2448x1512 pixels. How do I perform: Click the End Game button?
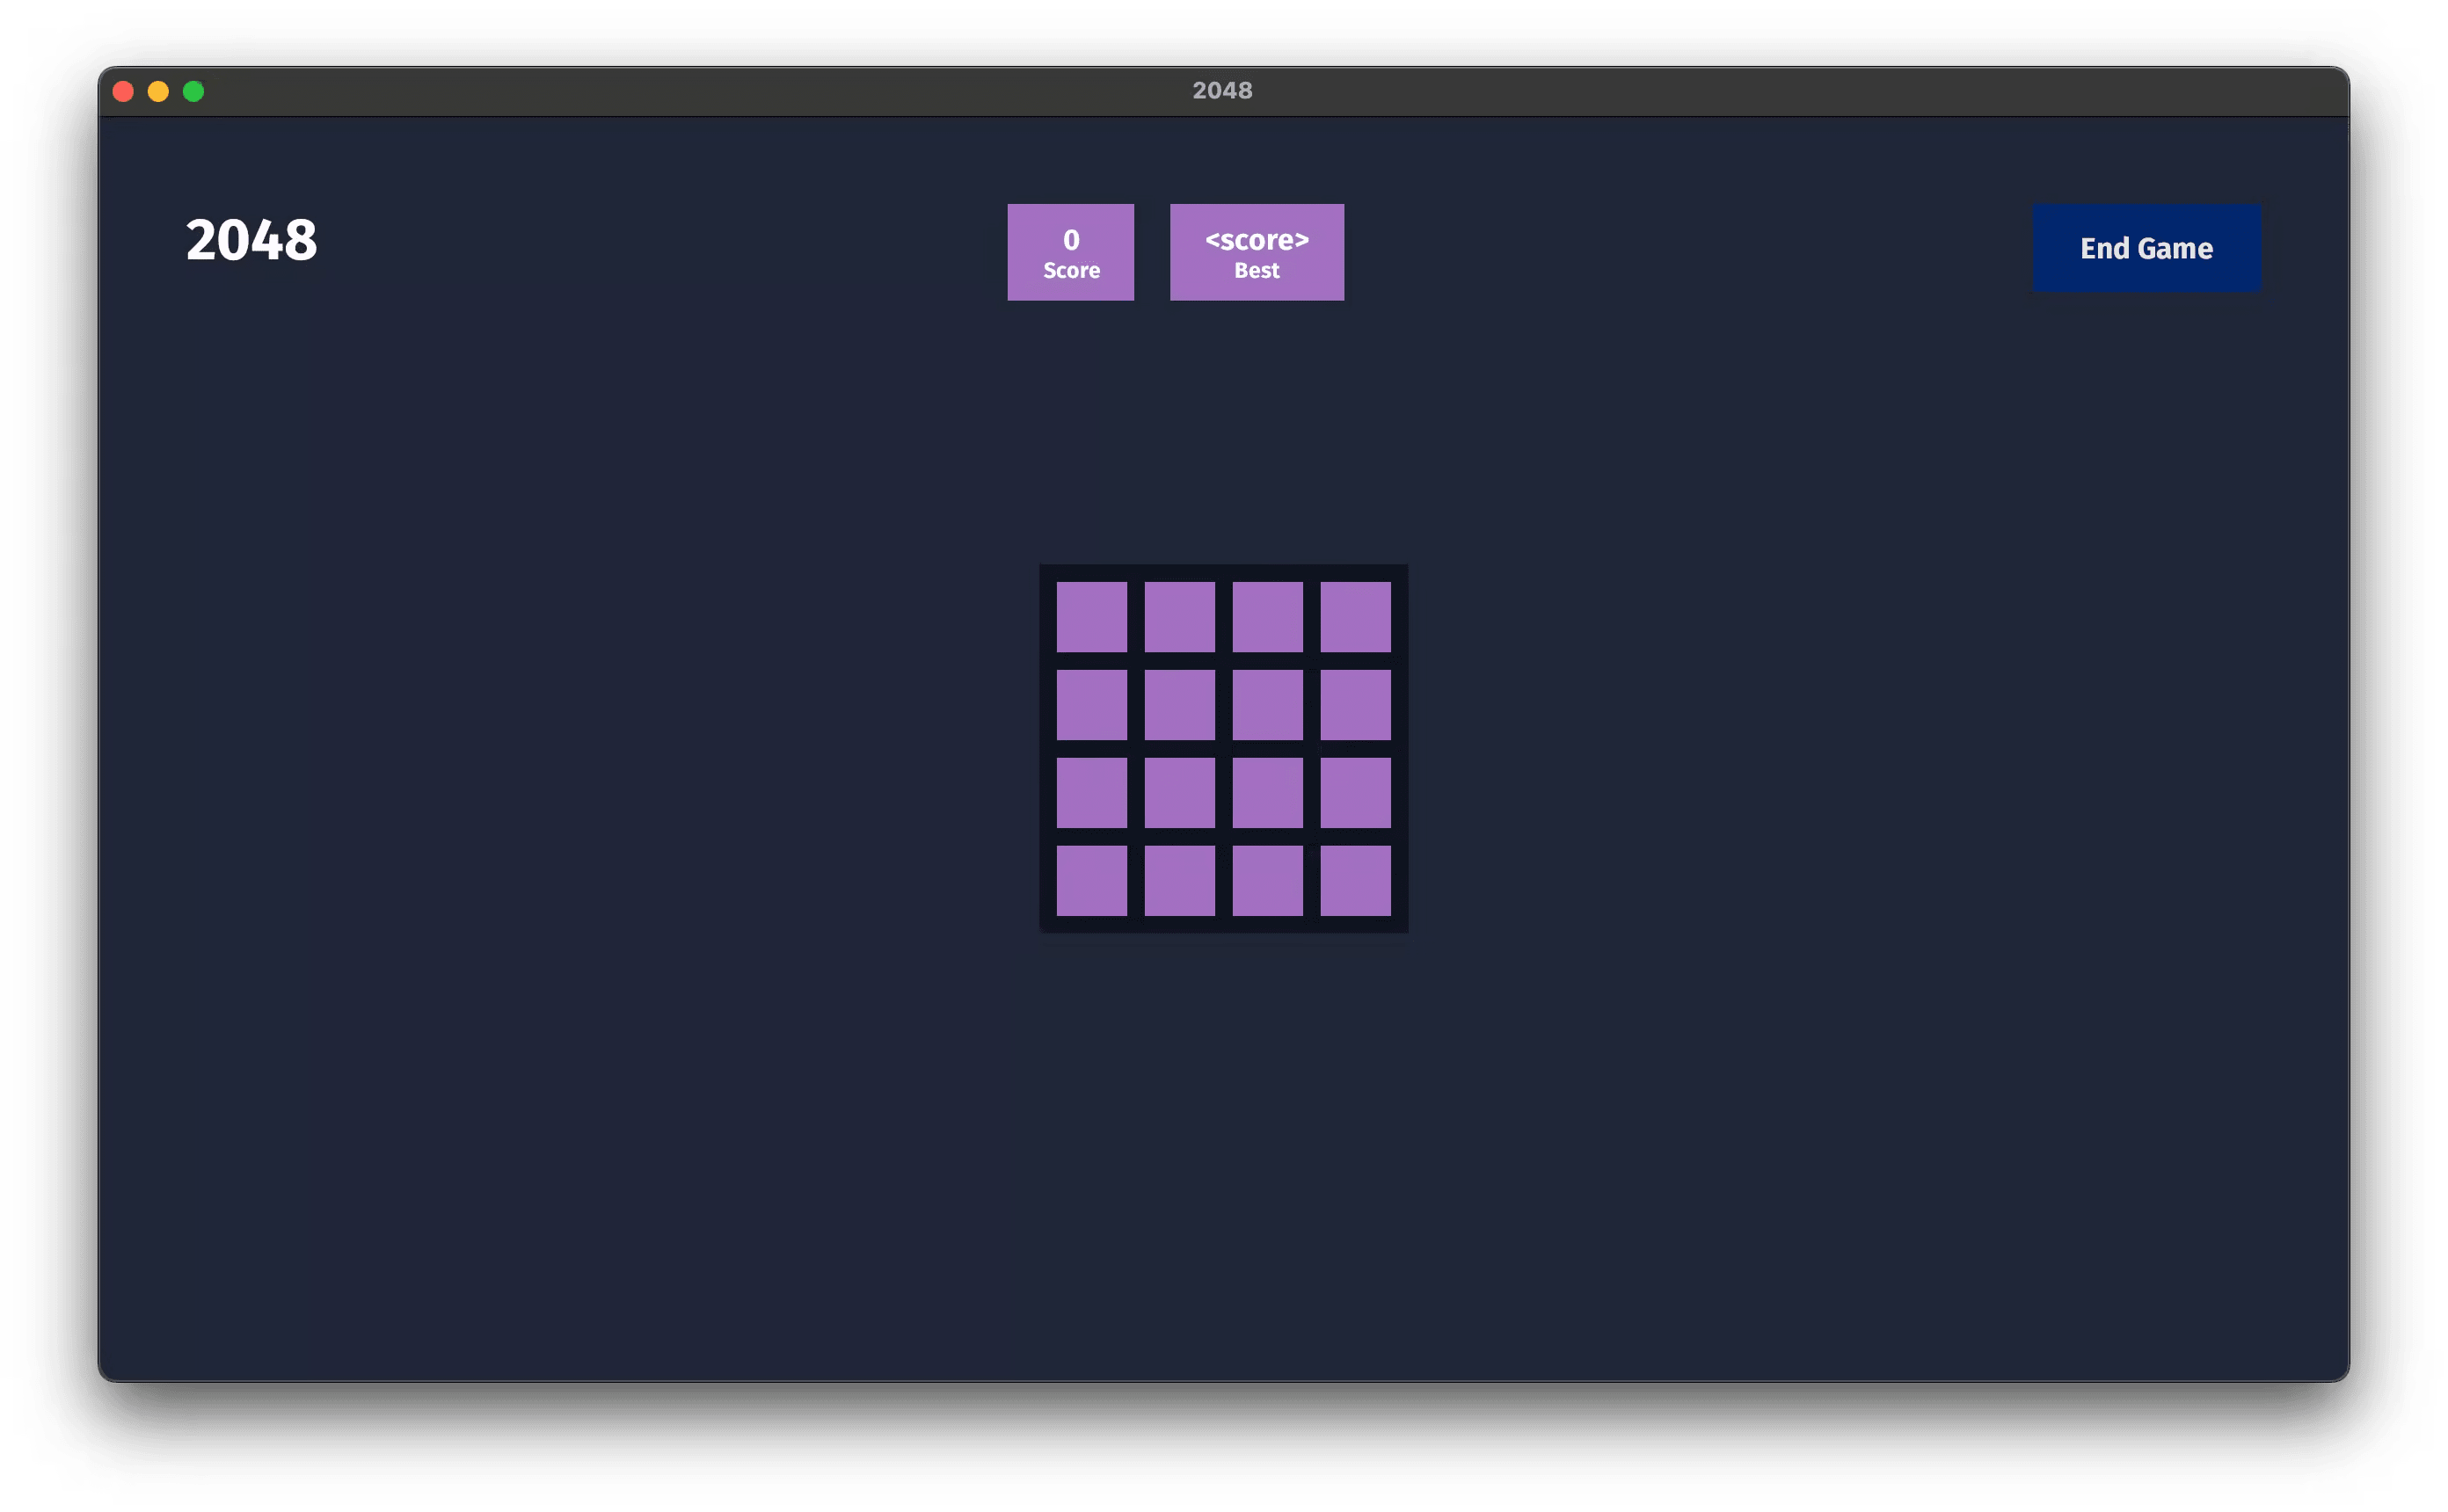[x=2146, y=248]
